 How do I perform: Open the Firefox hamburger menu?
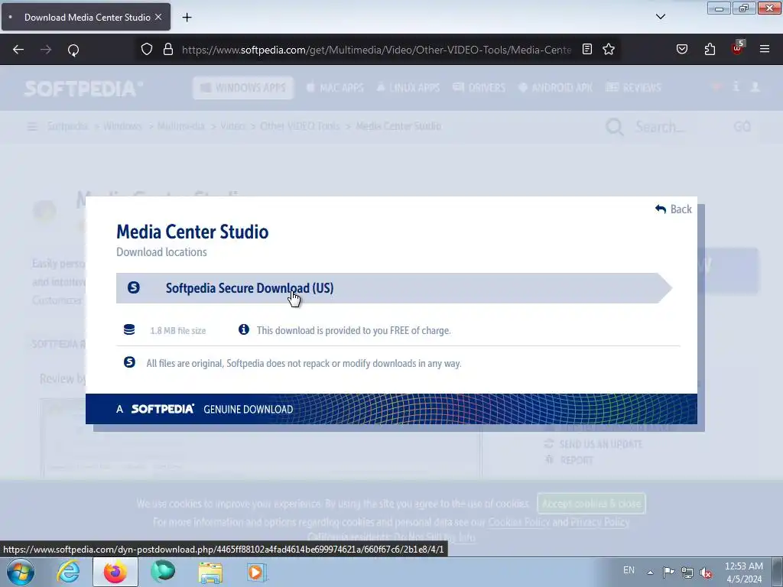765,49
